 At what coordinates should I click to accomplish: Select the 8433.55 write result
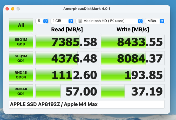point(133,42)
